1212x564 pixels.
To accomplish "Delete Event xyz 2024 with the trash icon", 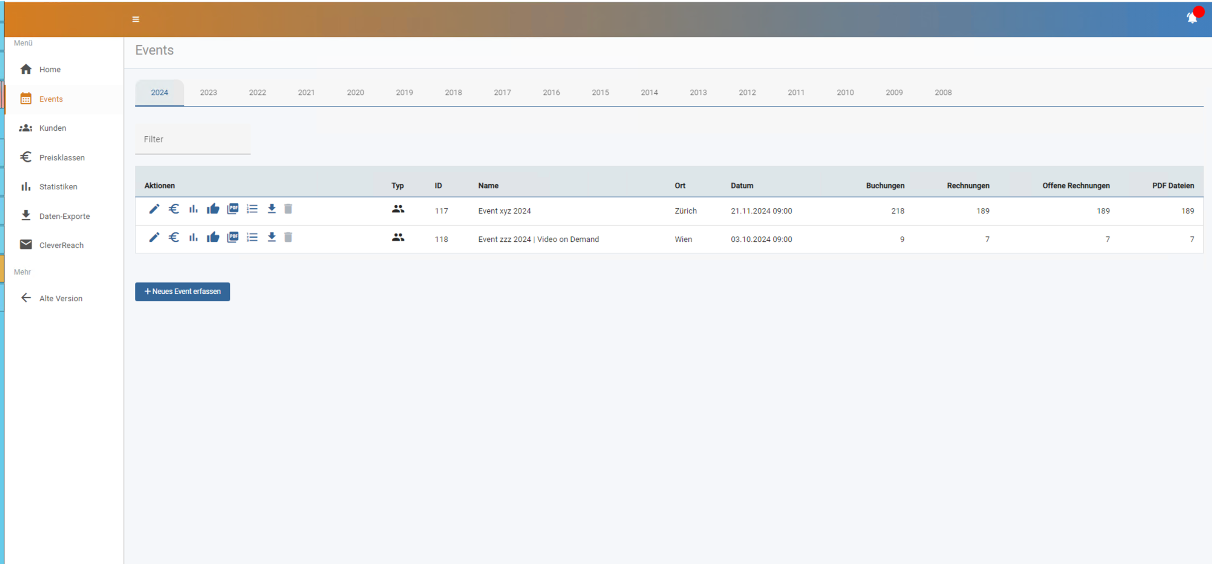I will [288, 209].
